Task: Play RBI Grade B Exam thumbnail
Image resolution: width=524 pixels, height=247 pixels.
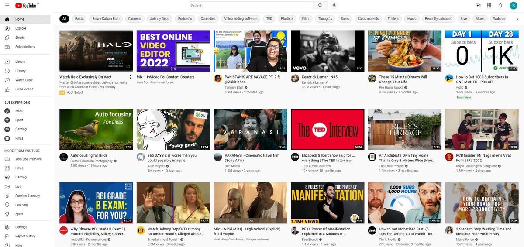Action: [96, 203]
